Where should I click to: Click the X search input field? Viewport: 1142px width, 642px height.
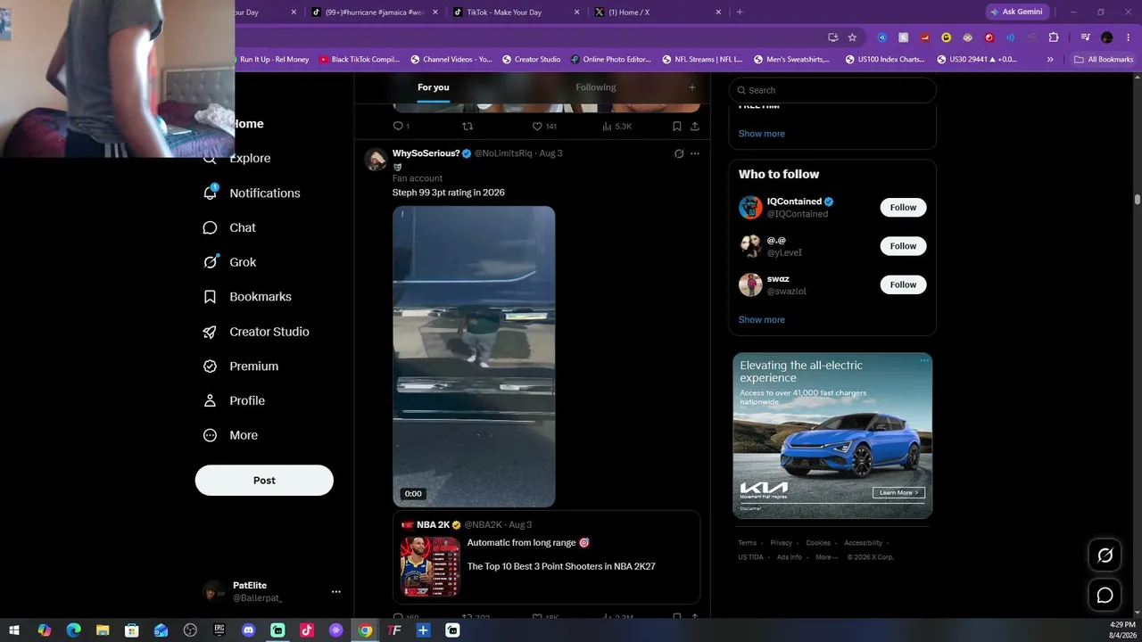pyautogui.click(x=832, y=90)
